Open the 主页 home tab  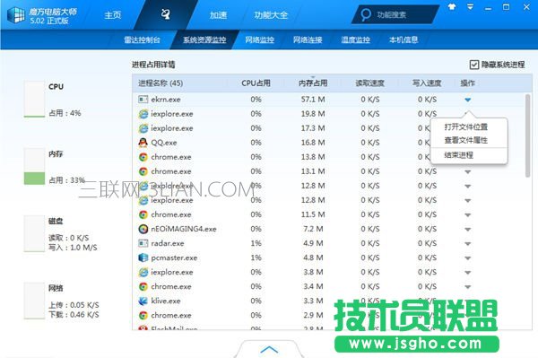point(113,15)
